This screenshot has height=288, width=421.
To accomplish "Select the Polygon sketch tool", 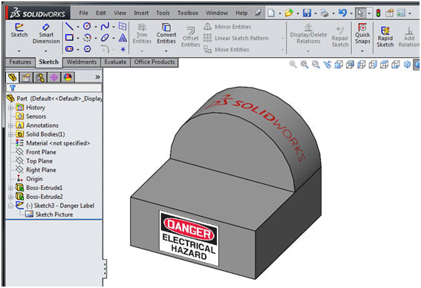I will 88,49.
